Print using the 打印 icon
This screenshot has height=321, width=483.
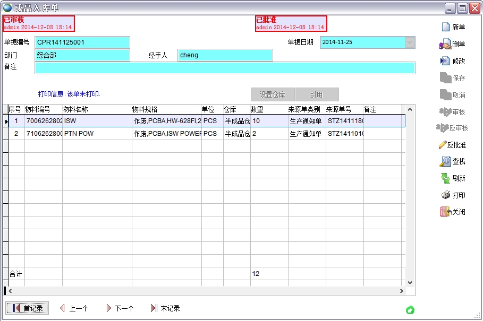tap(446, 195)
